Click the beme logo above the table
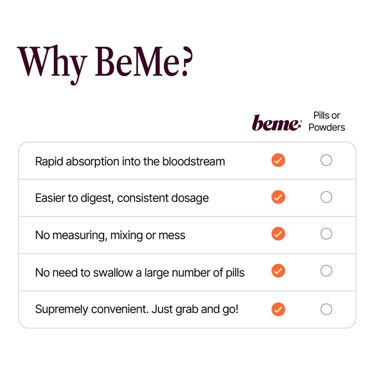The height and width of the screenshot is (373, 373). pos(277,124)
